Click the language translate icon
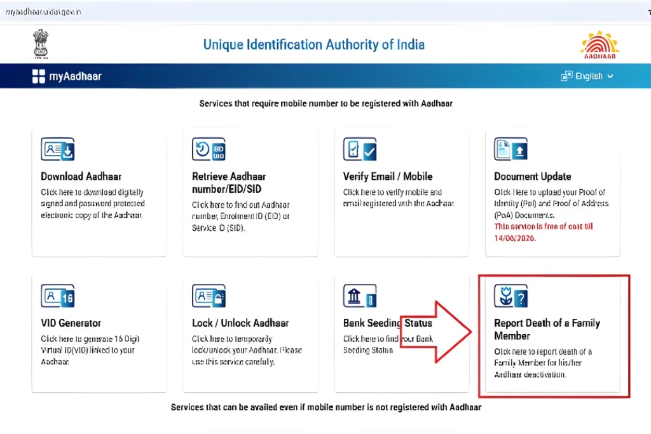Image resolution: width=651 pixels, height=434 pixels. click(566, 76)
